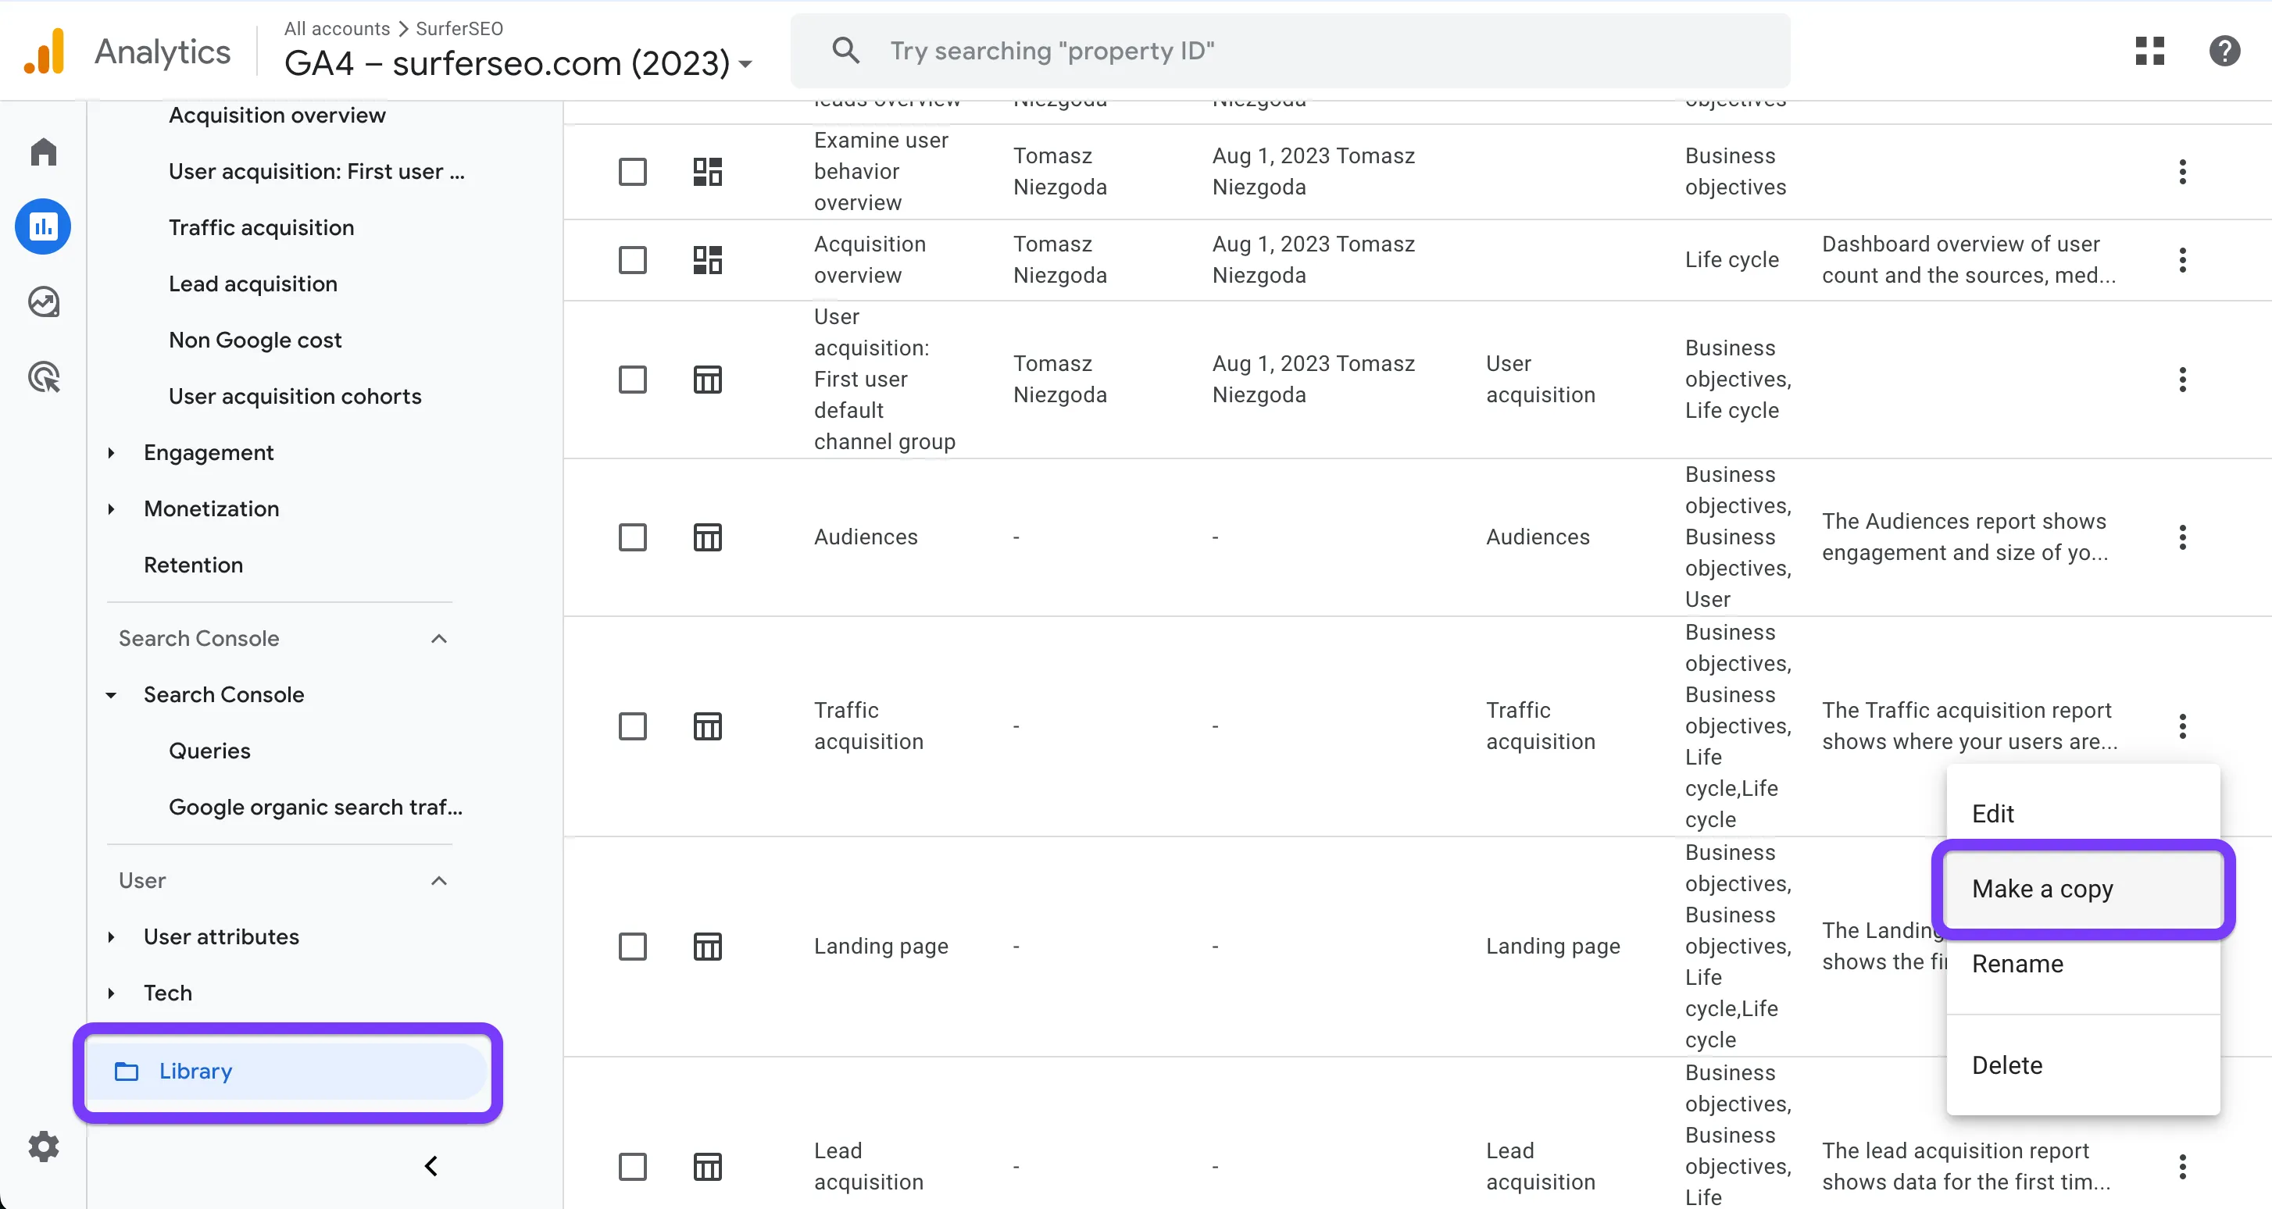
Task: Open the Library link
Action: point(196,1072)
